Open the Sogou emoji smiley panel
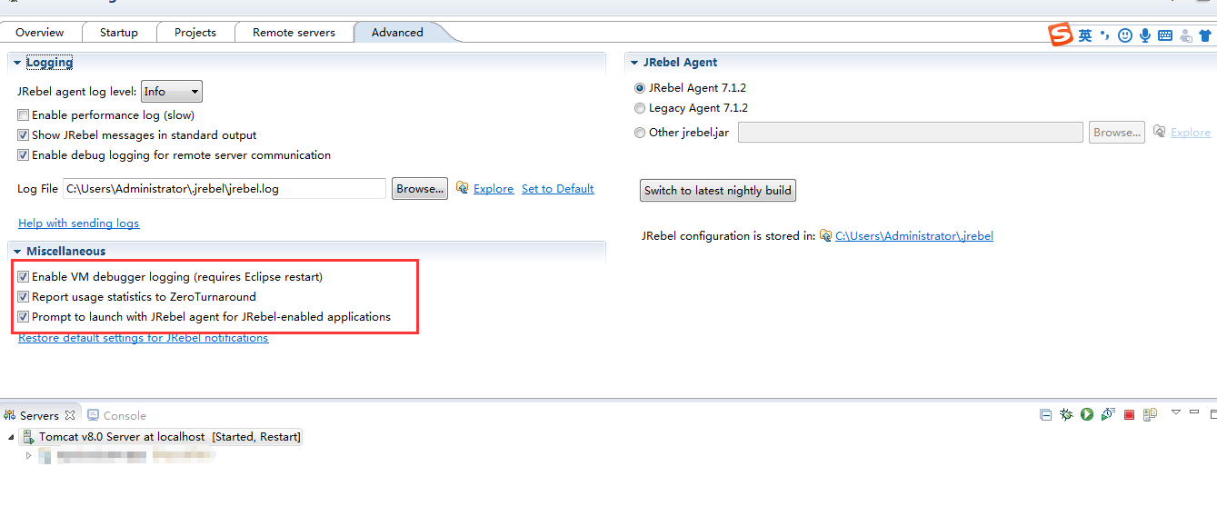This screenshot has height=526, width=1217. [x=1125, y=35]
